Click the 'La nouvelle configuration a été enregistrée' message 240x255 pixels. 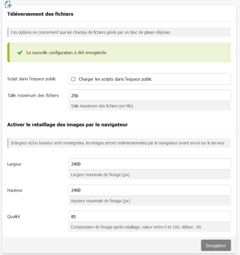(x=67, y=52)
